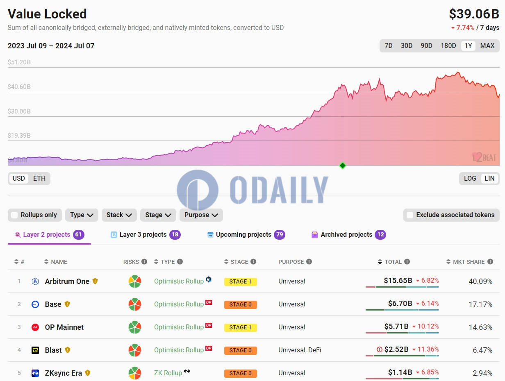The image size is (505, 381).
Task: Select the 30D time range
Action: click(407, 45)
